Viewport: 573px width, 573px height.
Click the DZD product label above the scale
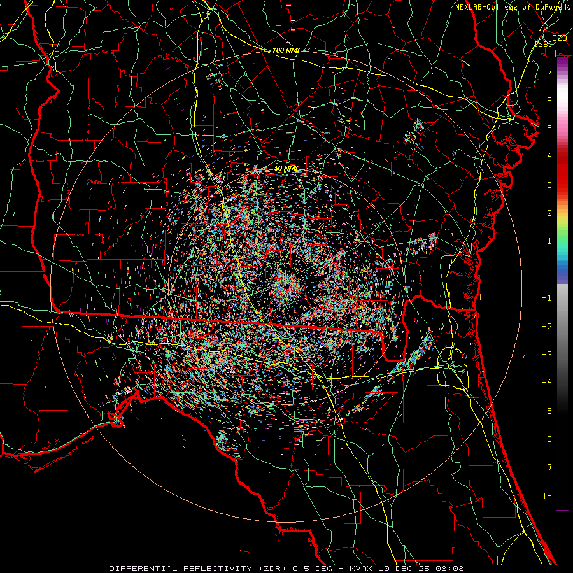click(560, 38)
